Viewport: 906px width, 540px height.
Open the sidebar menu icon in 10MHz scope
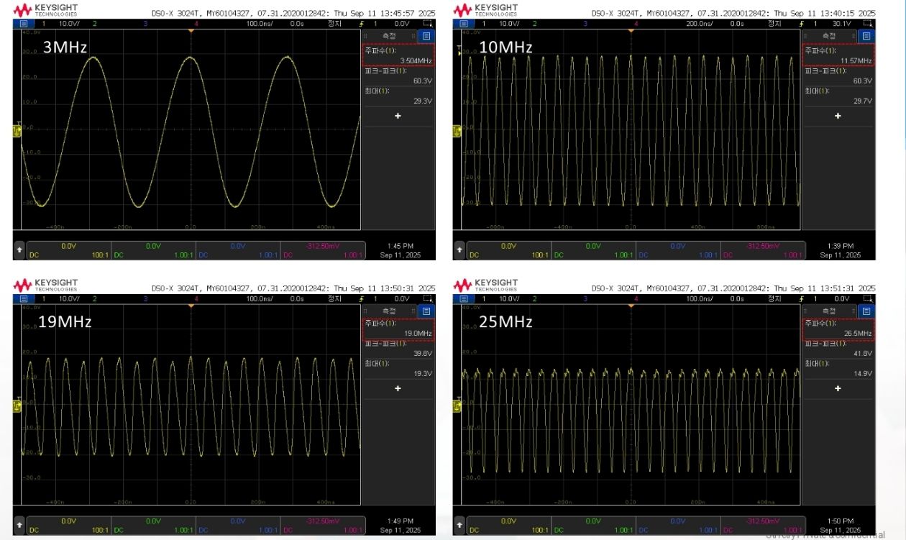click(x=866, y=36)
